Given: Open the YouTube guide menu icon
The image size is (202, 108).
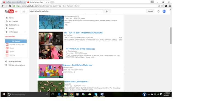Looking at the screenshot, I should (17, 12).
